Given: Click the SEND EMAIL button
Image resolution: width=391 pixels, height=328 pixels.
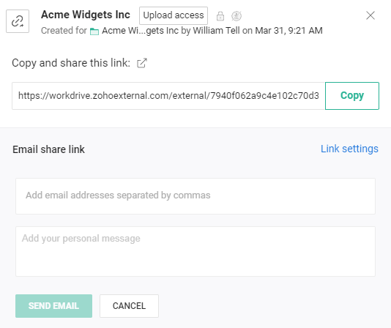Looking at the screenshot, I should point(54,306).
